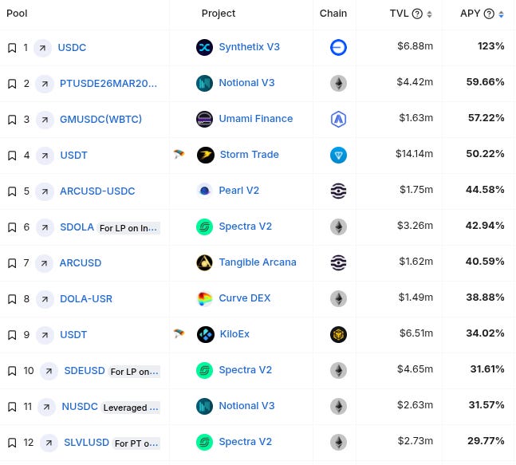Open the DOLA-USR pool link
This screenshot has height=465, width=516.
coord(86,299)
